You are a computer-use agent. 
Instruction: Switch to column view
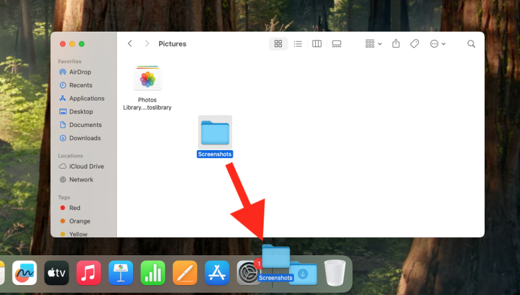pos(317,44)
